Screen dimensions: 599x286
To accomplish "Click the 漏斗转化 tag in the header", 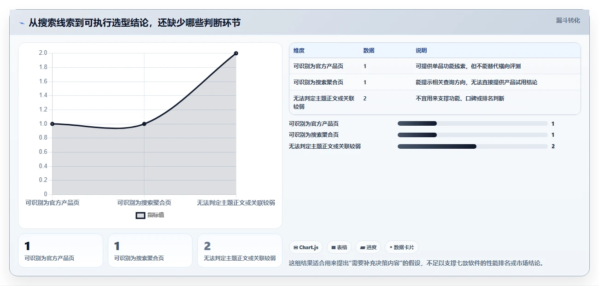I will click(568, 20).
